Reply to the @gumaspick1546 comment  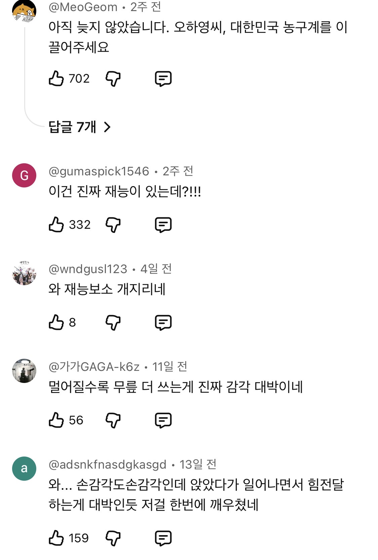pos(163,224)
